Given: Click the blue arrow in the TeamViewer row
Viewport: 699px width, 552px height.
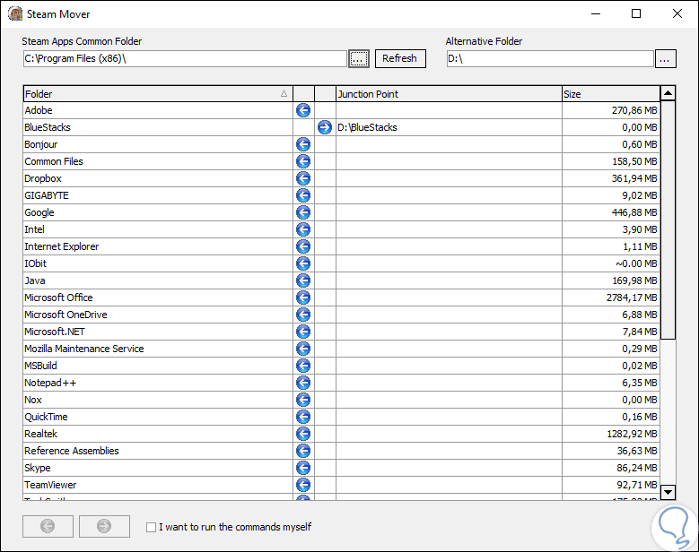Looking at the screenshot, I should coord(303,485).
